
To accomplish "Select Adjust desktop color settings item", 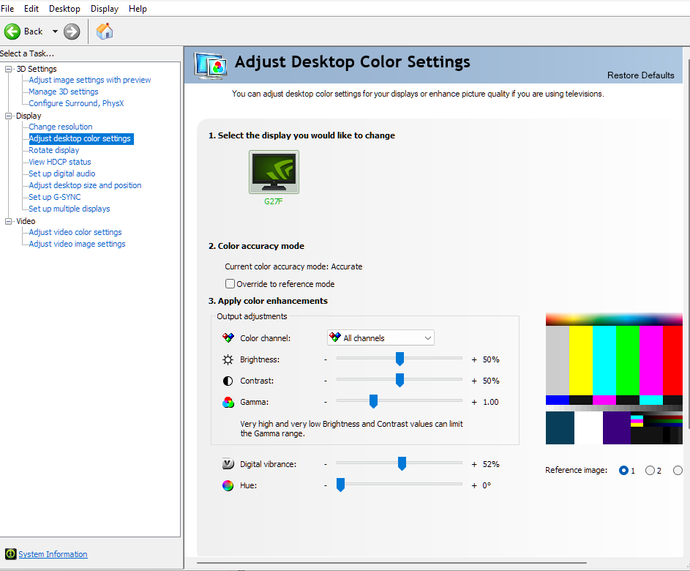I will point(80,138).
